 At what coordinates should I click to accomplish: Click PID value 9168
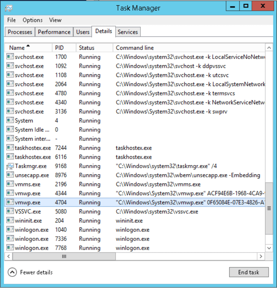coord(61,166)
